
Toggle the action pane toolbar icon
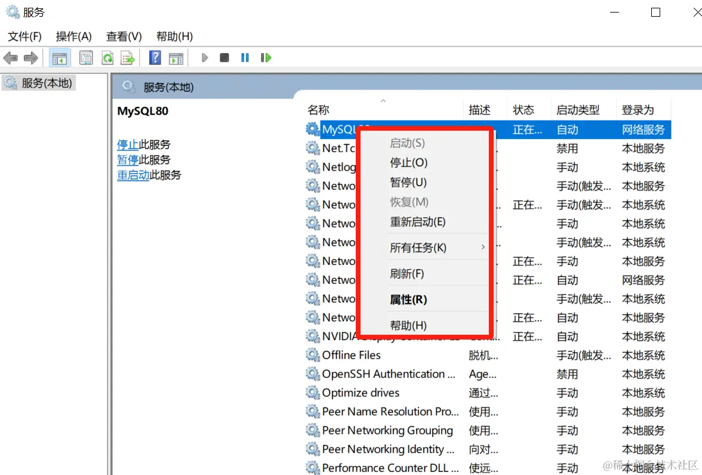pyautogui.click(x=176, y=58)
